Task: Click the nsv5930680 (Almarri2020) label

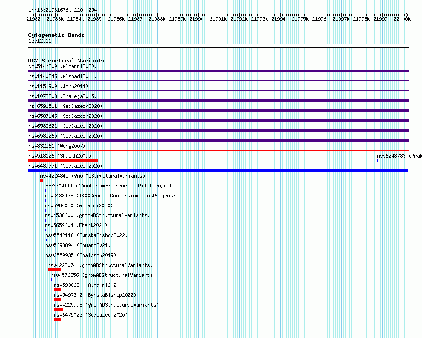Action: coord(88,285)
